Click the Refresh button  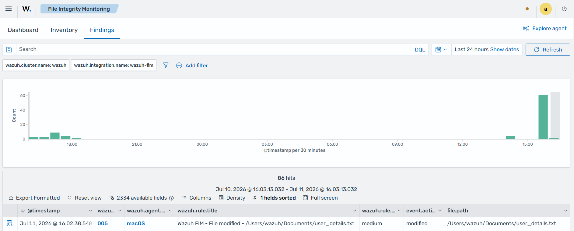click(548, 50)
